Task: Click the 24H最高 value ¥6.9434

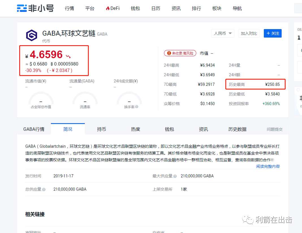Action: (207, 65)
